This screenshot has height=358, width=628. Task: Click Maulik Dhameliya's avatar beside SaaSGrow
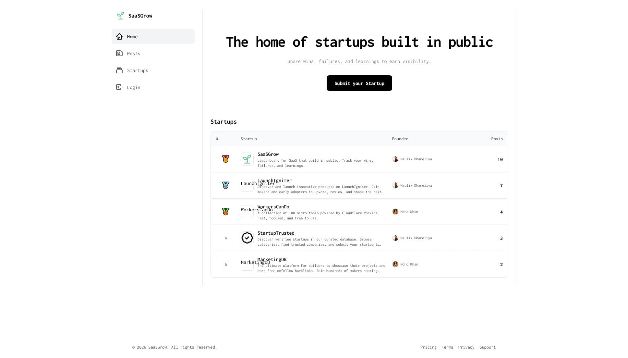pyautogui.click(x=395, y=159)
